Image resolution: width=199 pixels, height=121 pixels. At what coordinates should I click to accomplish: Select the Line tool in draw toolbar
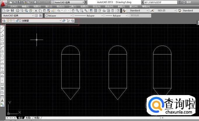[2, 27]
